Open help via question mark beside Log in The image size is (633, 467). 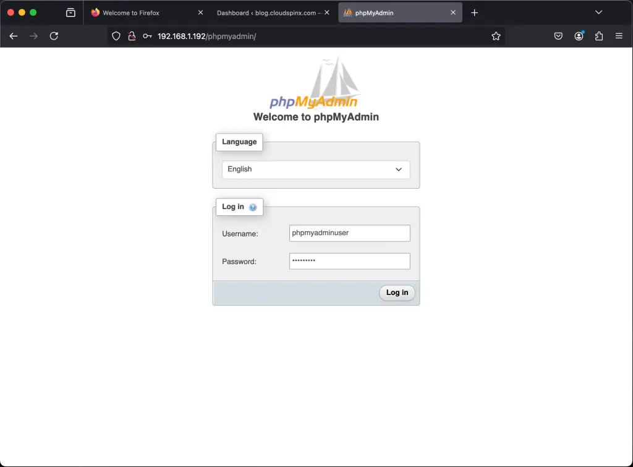(253, 207)
